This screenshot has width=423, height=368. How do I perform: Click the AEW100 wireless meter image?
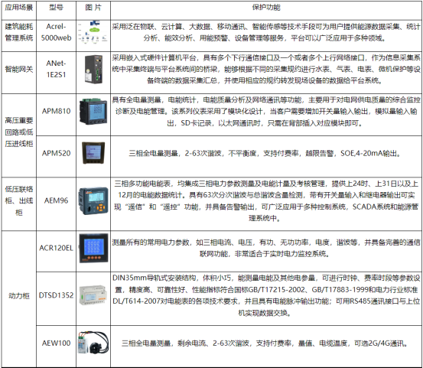[93, 342]
